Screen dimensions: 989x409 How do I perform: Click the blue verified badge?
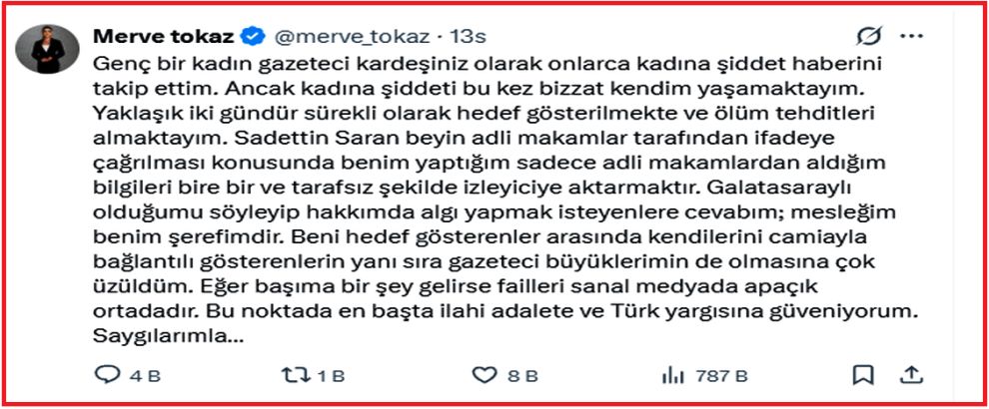[x=254, y=37]
